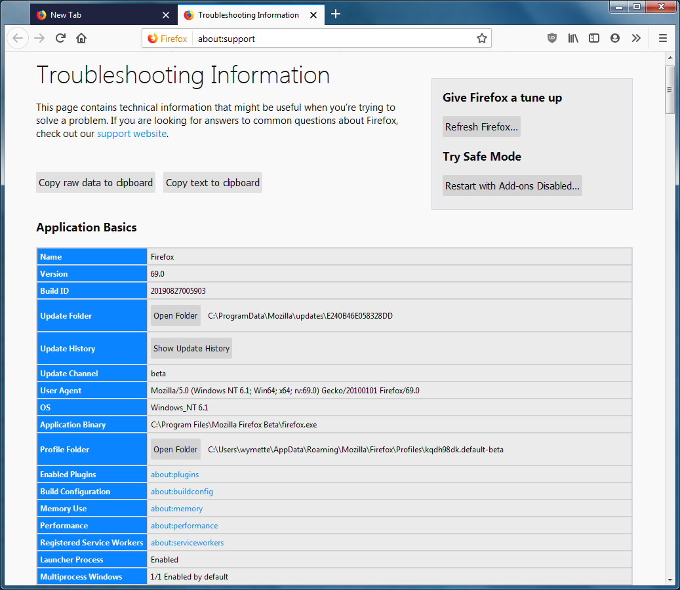Viewport: 680px width, 590px height.
Task: Click the Application Basics heading
Action: tap(87, 227)
